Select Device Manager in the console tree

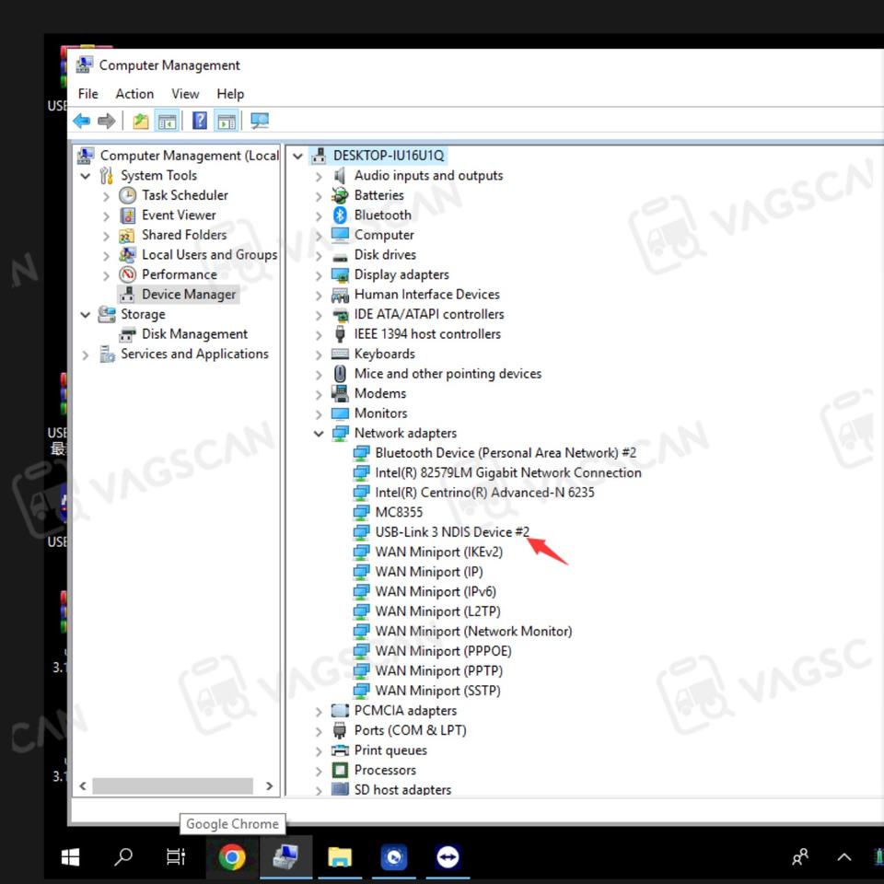pos(188,295)
